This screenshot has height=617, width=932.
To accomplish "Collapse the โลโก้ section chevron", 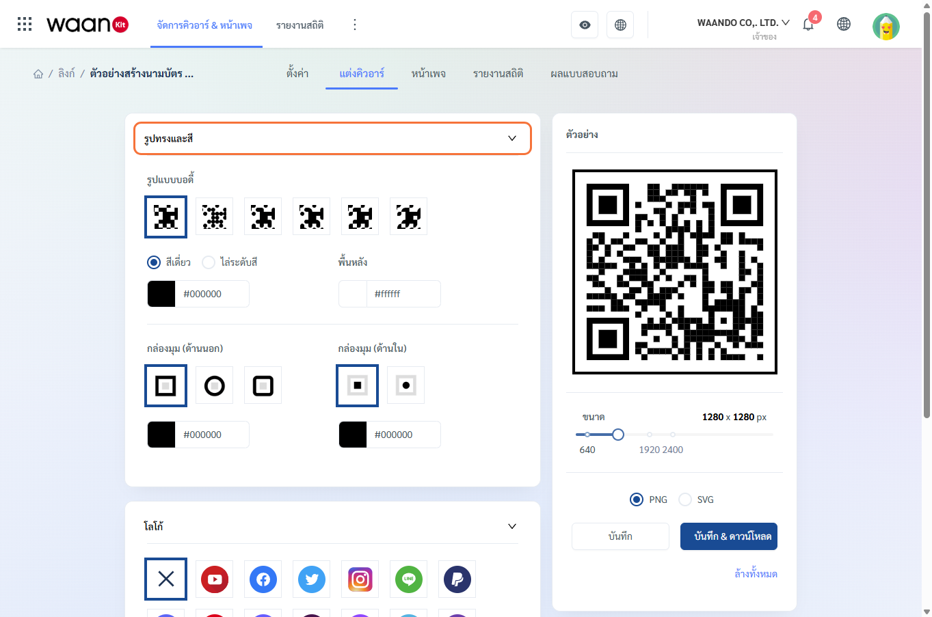I will pos(512,526).
